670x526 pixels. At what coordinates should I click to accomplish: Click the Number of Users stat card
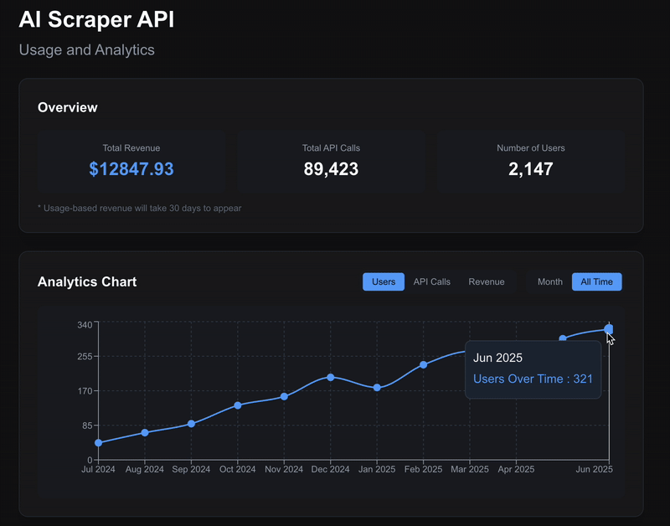pyautogui.click(x=530, y=161)
